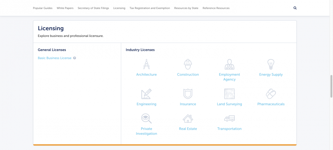Open Resources by State menu
The height and width of the screenshot is (150, 333).
tap(186, 8)
